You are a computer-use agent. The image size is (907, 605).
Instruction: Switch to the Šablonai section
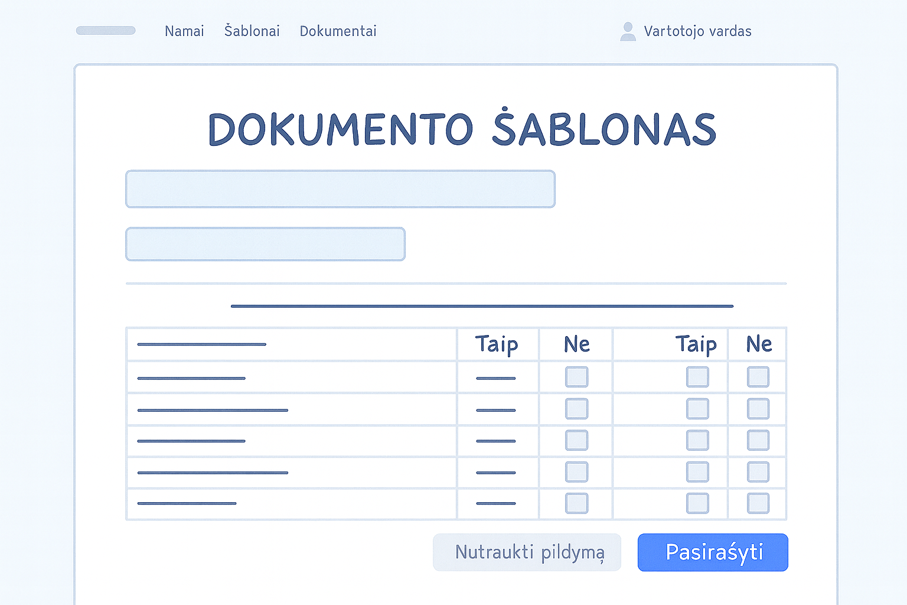pos(252,31)
